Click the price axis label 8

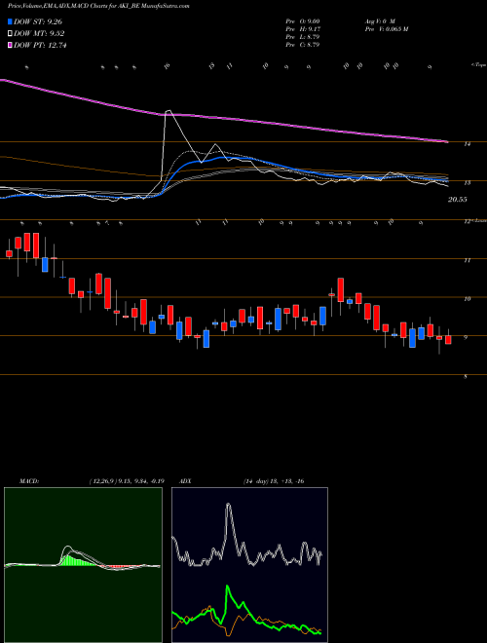tap(466, 376)
